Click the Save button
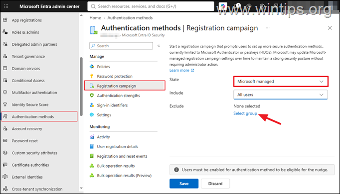Image resolution: width=340 pixels, height=194 pixels. (x=184, y=184)
